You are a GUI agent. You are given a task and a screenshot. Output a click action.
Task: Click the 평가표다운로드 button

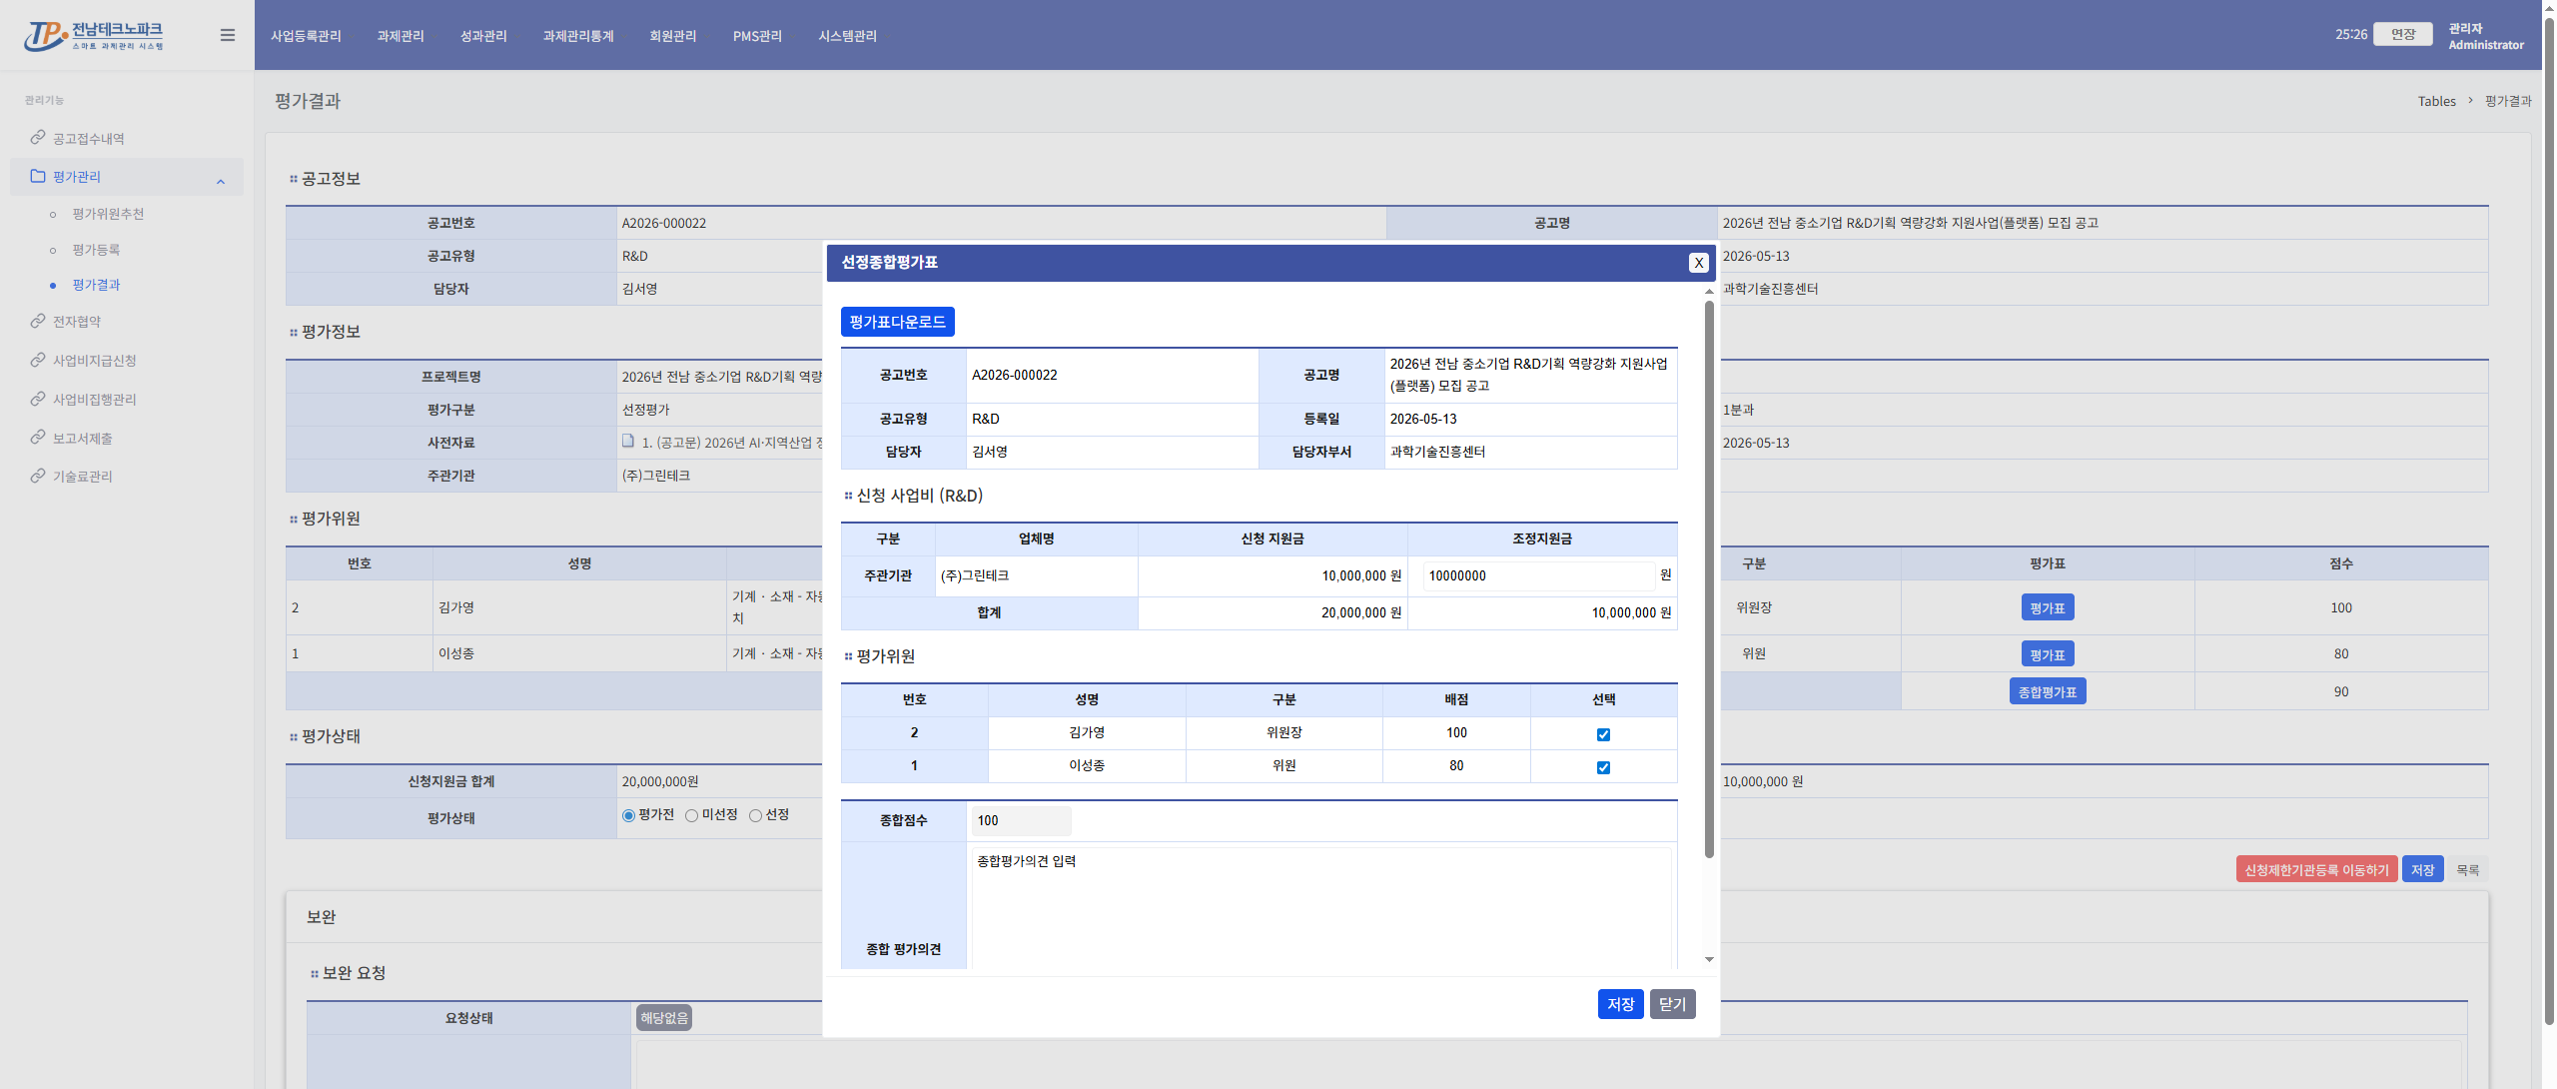(897, 322)
